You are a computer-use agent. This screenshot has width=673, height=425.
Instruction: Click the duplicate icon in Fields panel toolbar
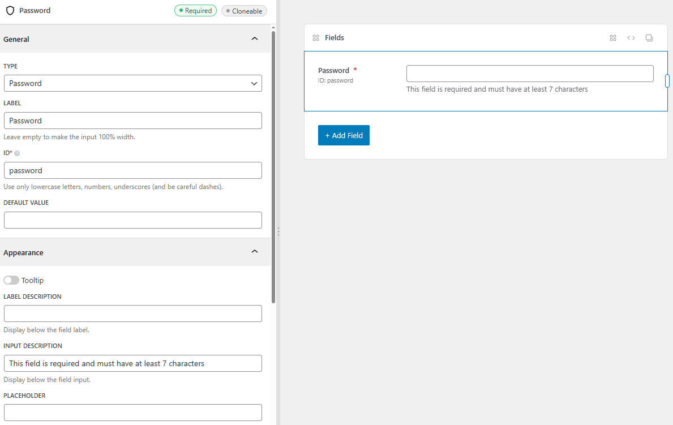649,37
